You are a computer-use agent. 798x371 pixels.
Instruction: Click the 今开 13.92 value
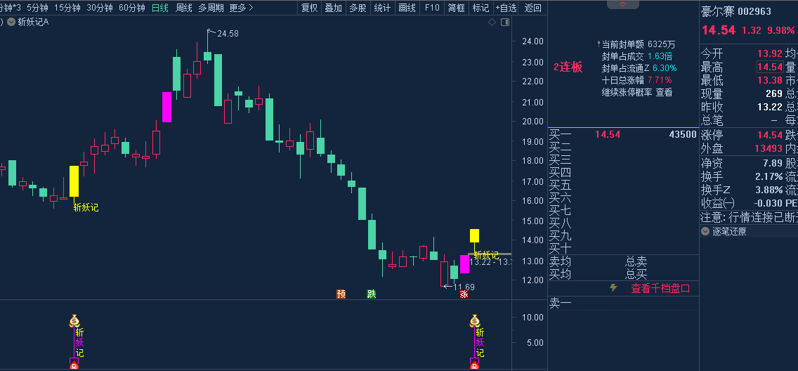[x=769, y=53]
